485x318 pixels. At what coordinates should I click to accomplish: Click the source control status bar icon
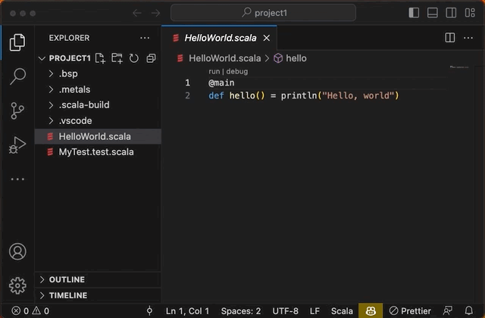149,310
